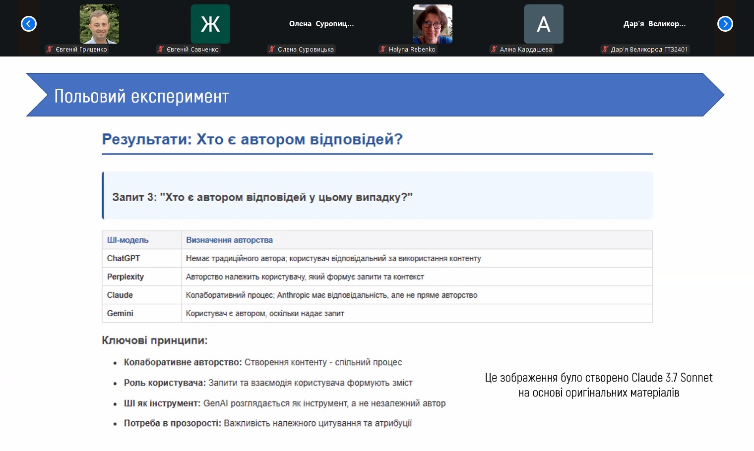754x451 pixels.
Task: Click the Gemini row in the table
Action: click(377, 313)
